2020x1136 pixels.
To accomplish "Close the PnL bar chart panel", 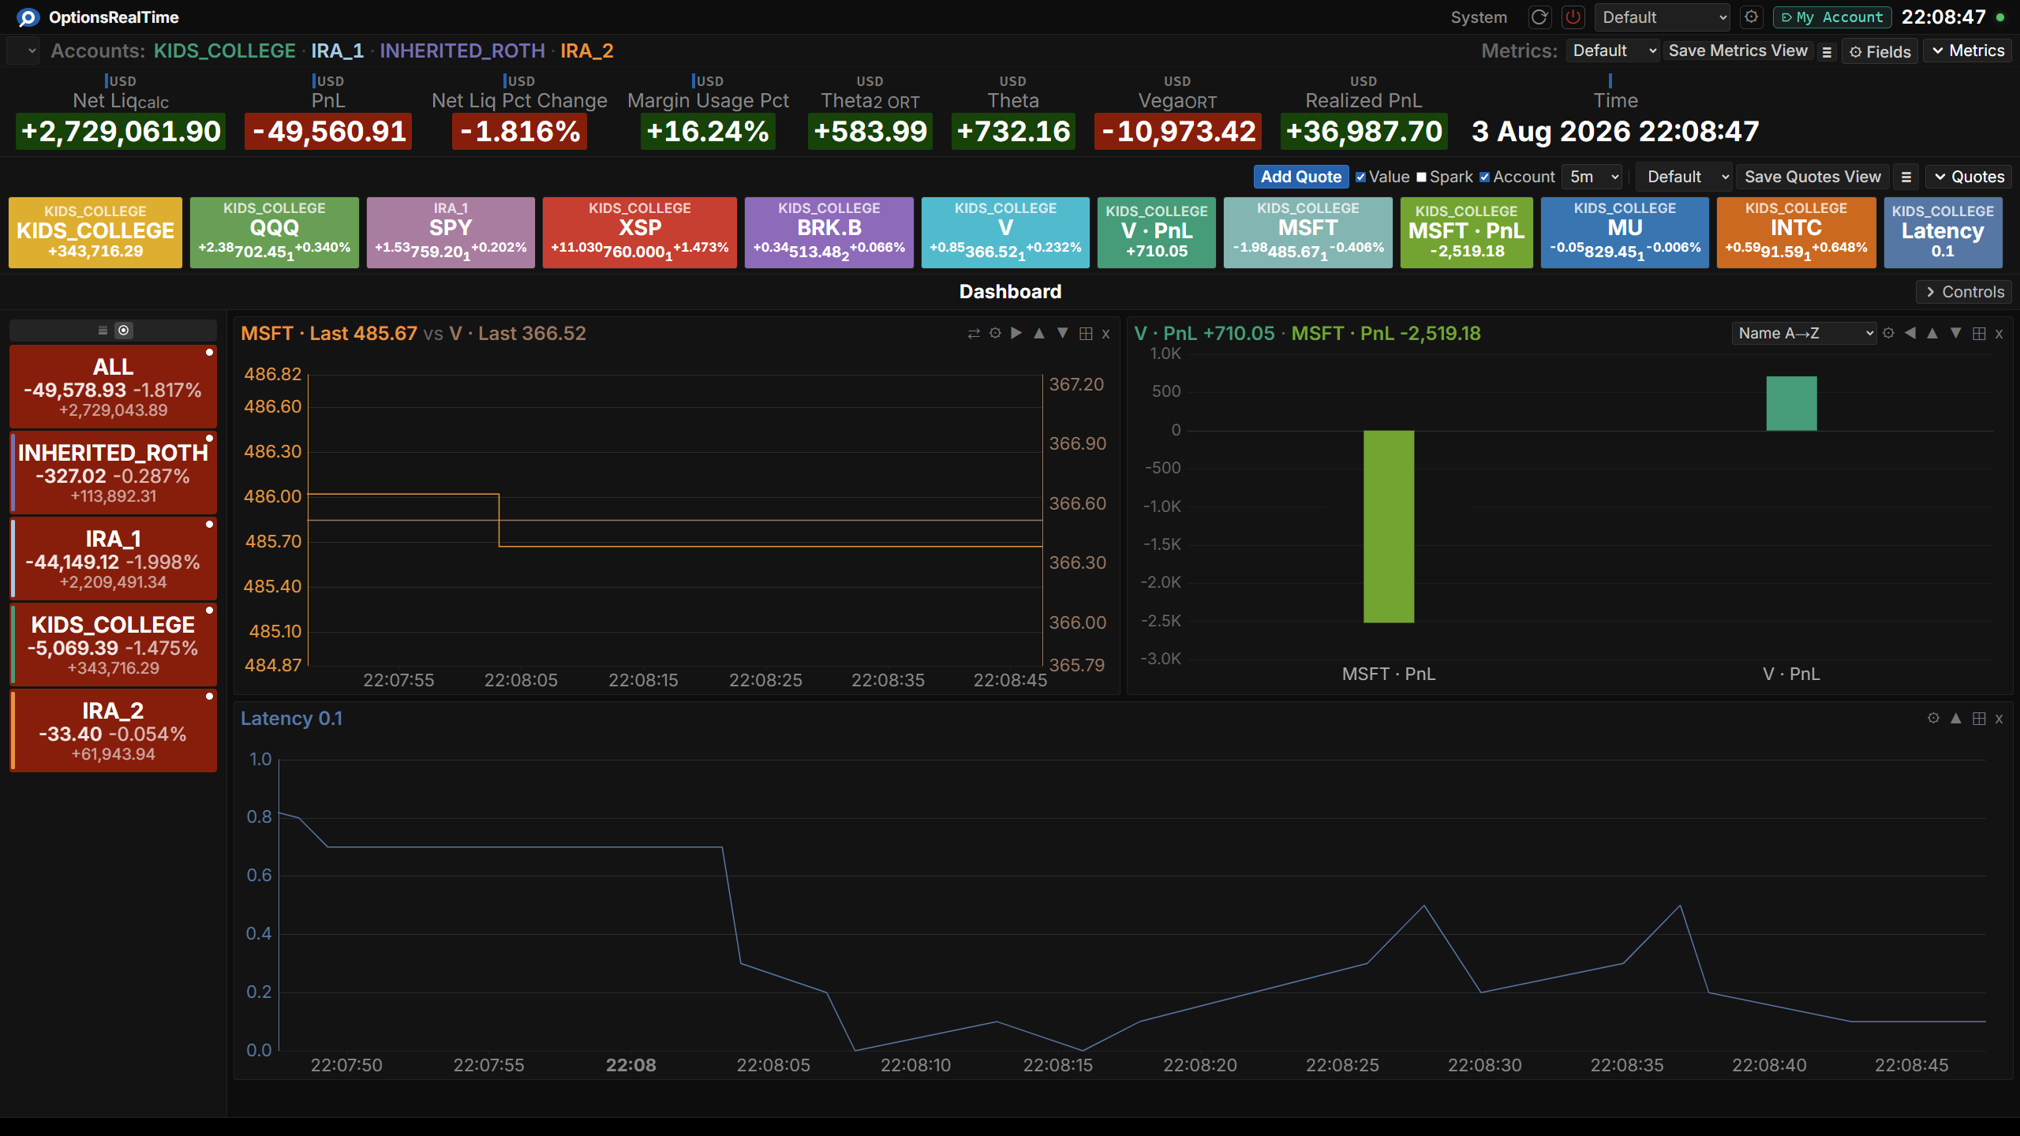I will point(1999,334).
